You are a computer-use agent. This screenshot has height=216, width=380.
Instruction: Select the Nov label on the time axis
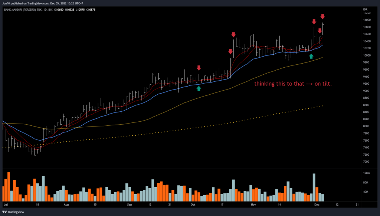point(253,204)
